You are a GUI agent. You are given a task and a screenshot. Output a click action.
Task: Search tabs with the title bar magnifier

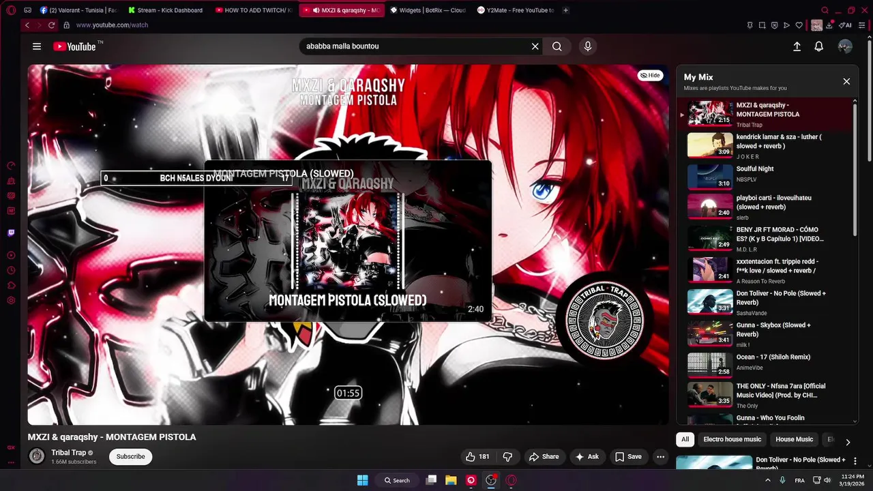(825, 10)
